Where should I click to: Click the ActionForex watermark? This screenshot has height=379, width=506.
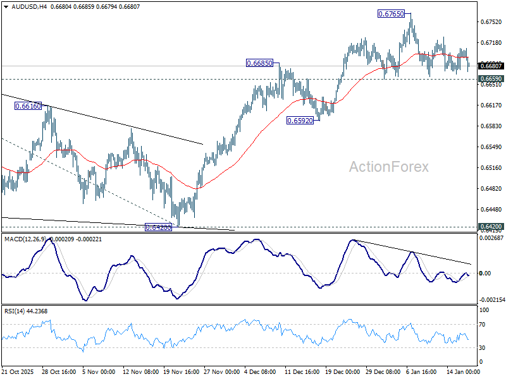point(388,165)
